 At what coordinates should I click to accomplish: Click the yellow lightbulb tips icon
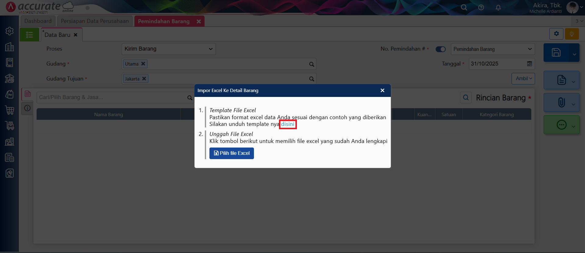572,34
